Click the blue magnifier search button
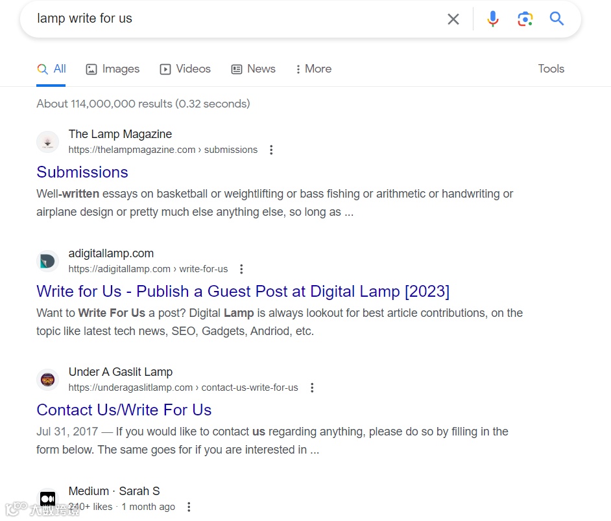The image size is (611, 521). pos(557,18)
